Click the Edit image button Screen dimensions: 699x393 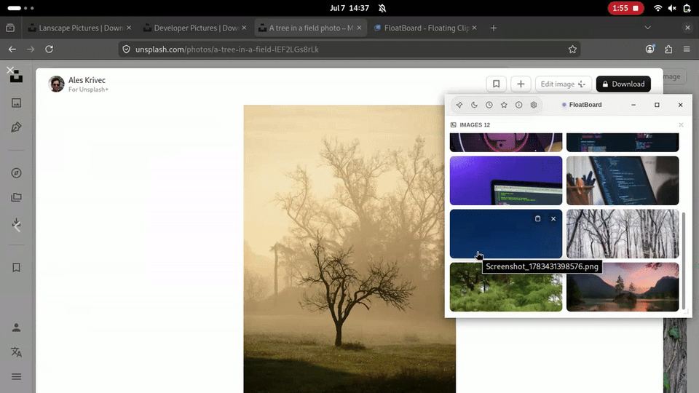563,84
